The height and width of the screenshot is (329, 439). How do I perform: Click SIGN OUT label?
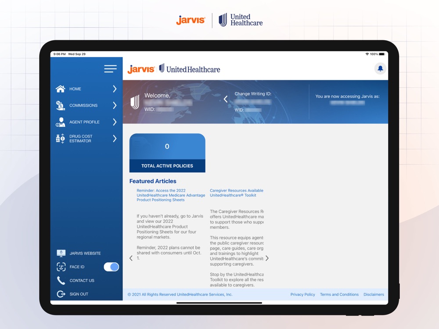(x=79, y=294)
